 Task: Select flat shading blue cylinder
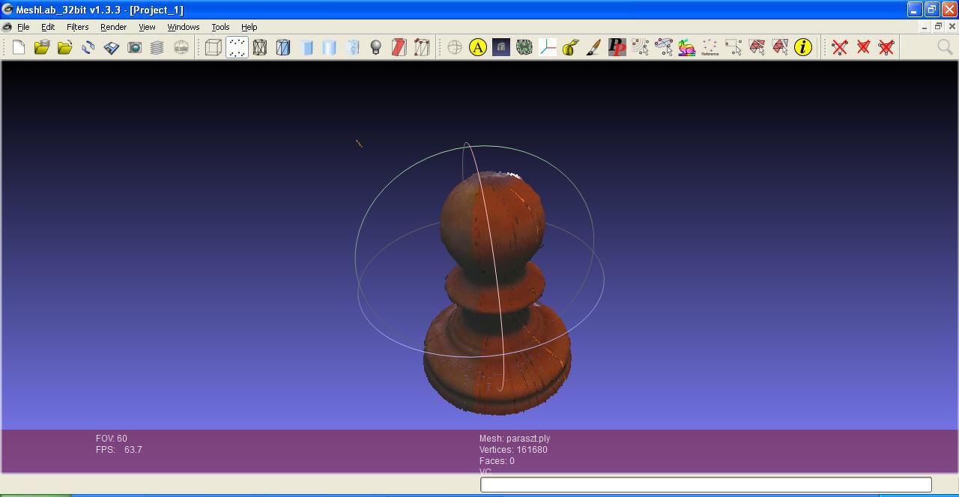point(306,47)
